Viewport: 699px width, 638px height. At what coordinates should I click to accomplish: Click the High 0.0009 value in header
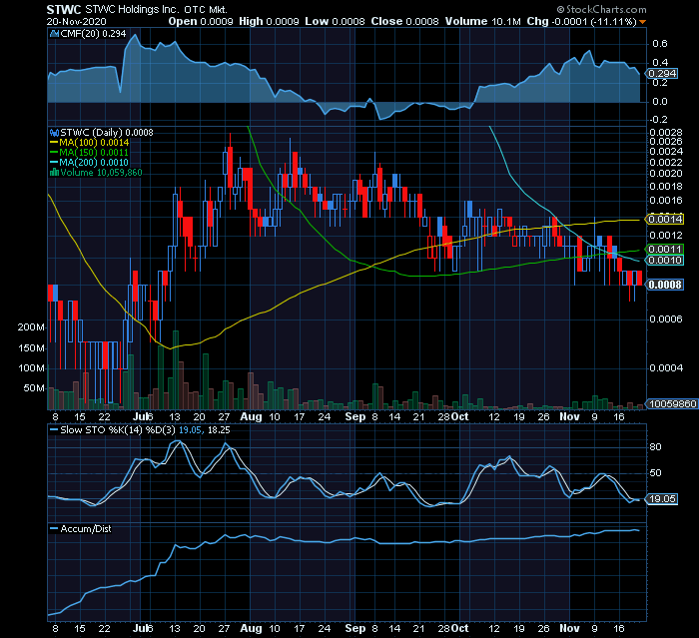pos(269,21)
